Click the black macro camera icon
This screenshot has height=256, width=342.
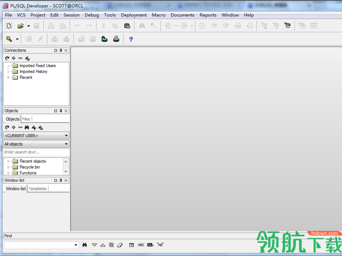[287, 26]
